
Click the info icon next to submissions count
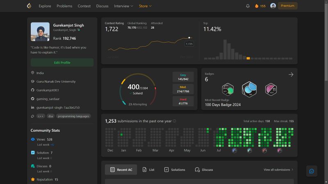pyautogui.click(x=175, y=121)
